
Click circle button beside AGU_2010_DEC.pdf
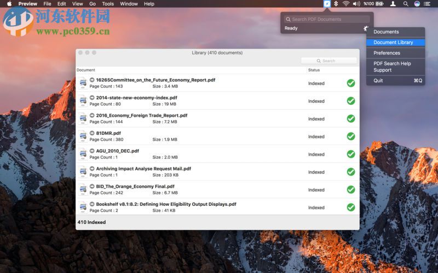[92, 151]
